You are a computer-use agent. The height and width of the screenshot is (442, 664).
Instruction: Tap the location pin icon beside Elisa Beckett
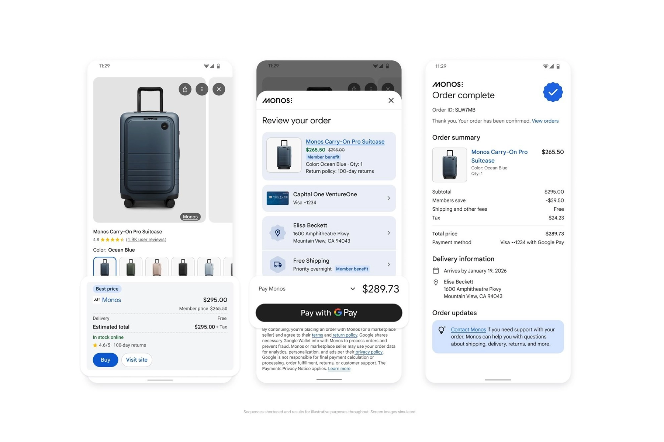[278, 233]
